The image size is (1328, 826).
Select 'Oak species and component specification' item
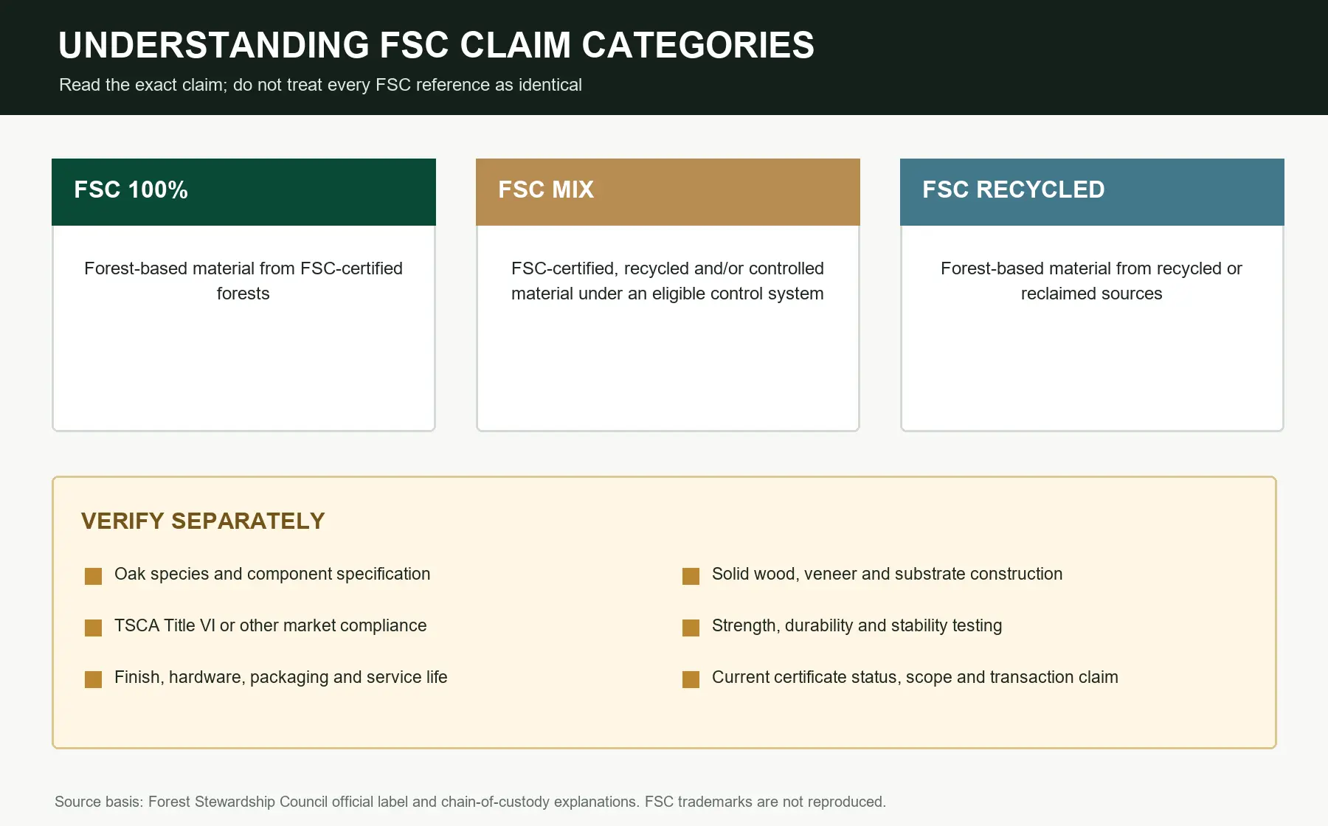coord(272,574)
